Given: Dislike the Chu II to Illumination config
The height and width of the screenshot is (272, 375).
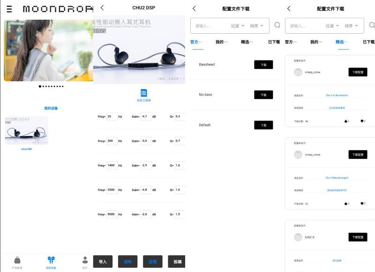Looking at the screenshot, I should click(x=362, y=121).
